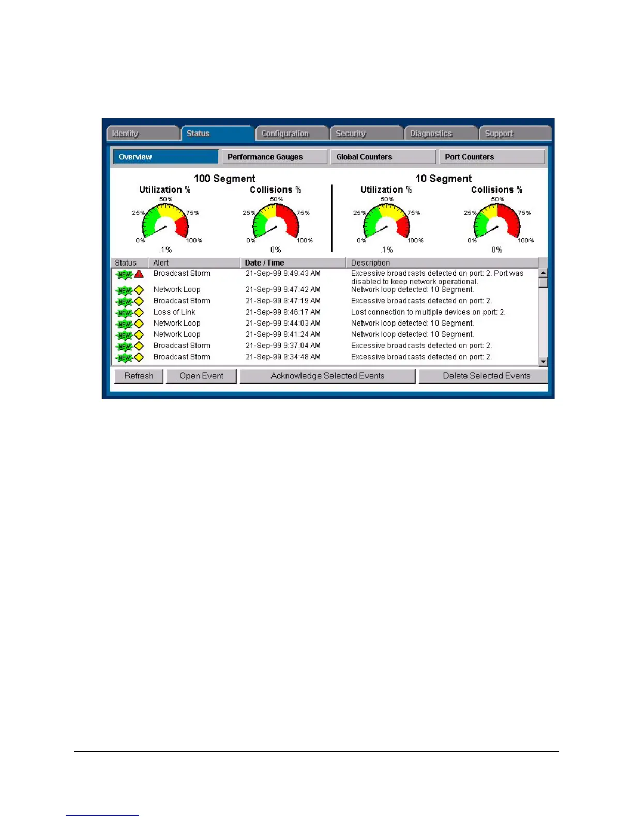
Task: Click NEW badge on 9:44:03 Network Loop row
Action: coord(124,324)
